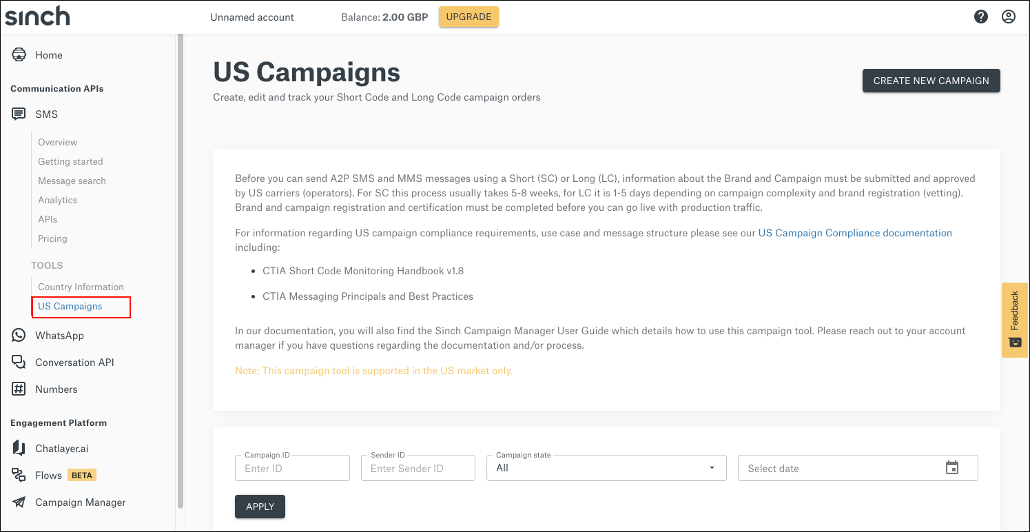Screen dimensions: 1030x532
Task: Click the Conversation API icon
Action: pyautogui.click(x=19, y=362)
